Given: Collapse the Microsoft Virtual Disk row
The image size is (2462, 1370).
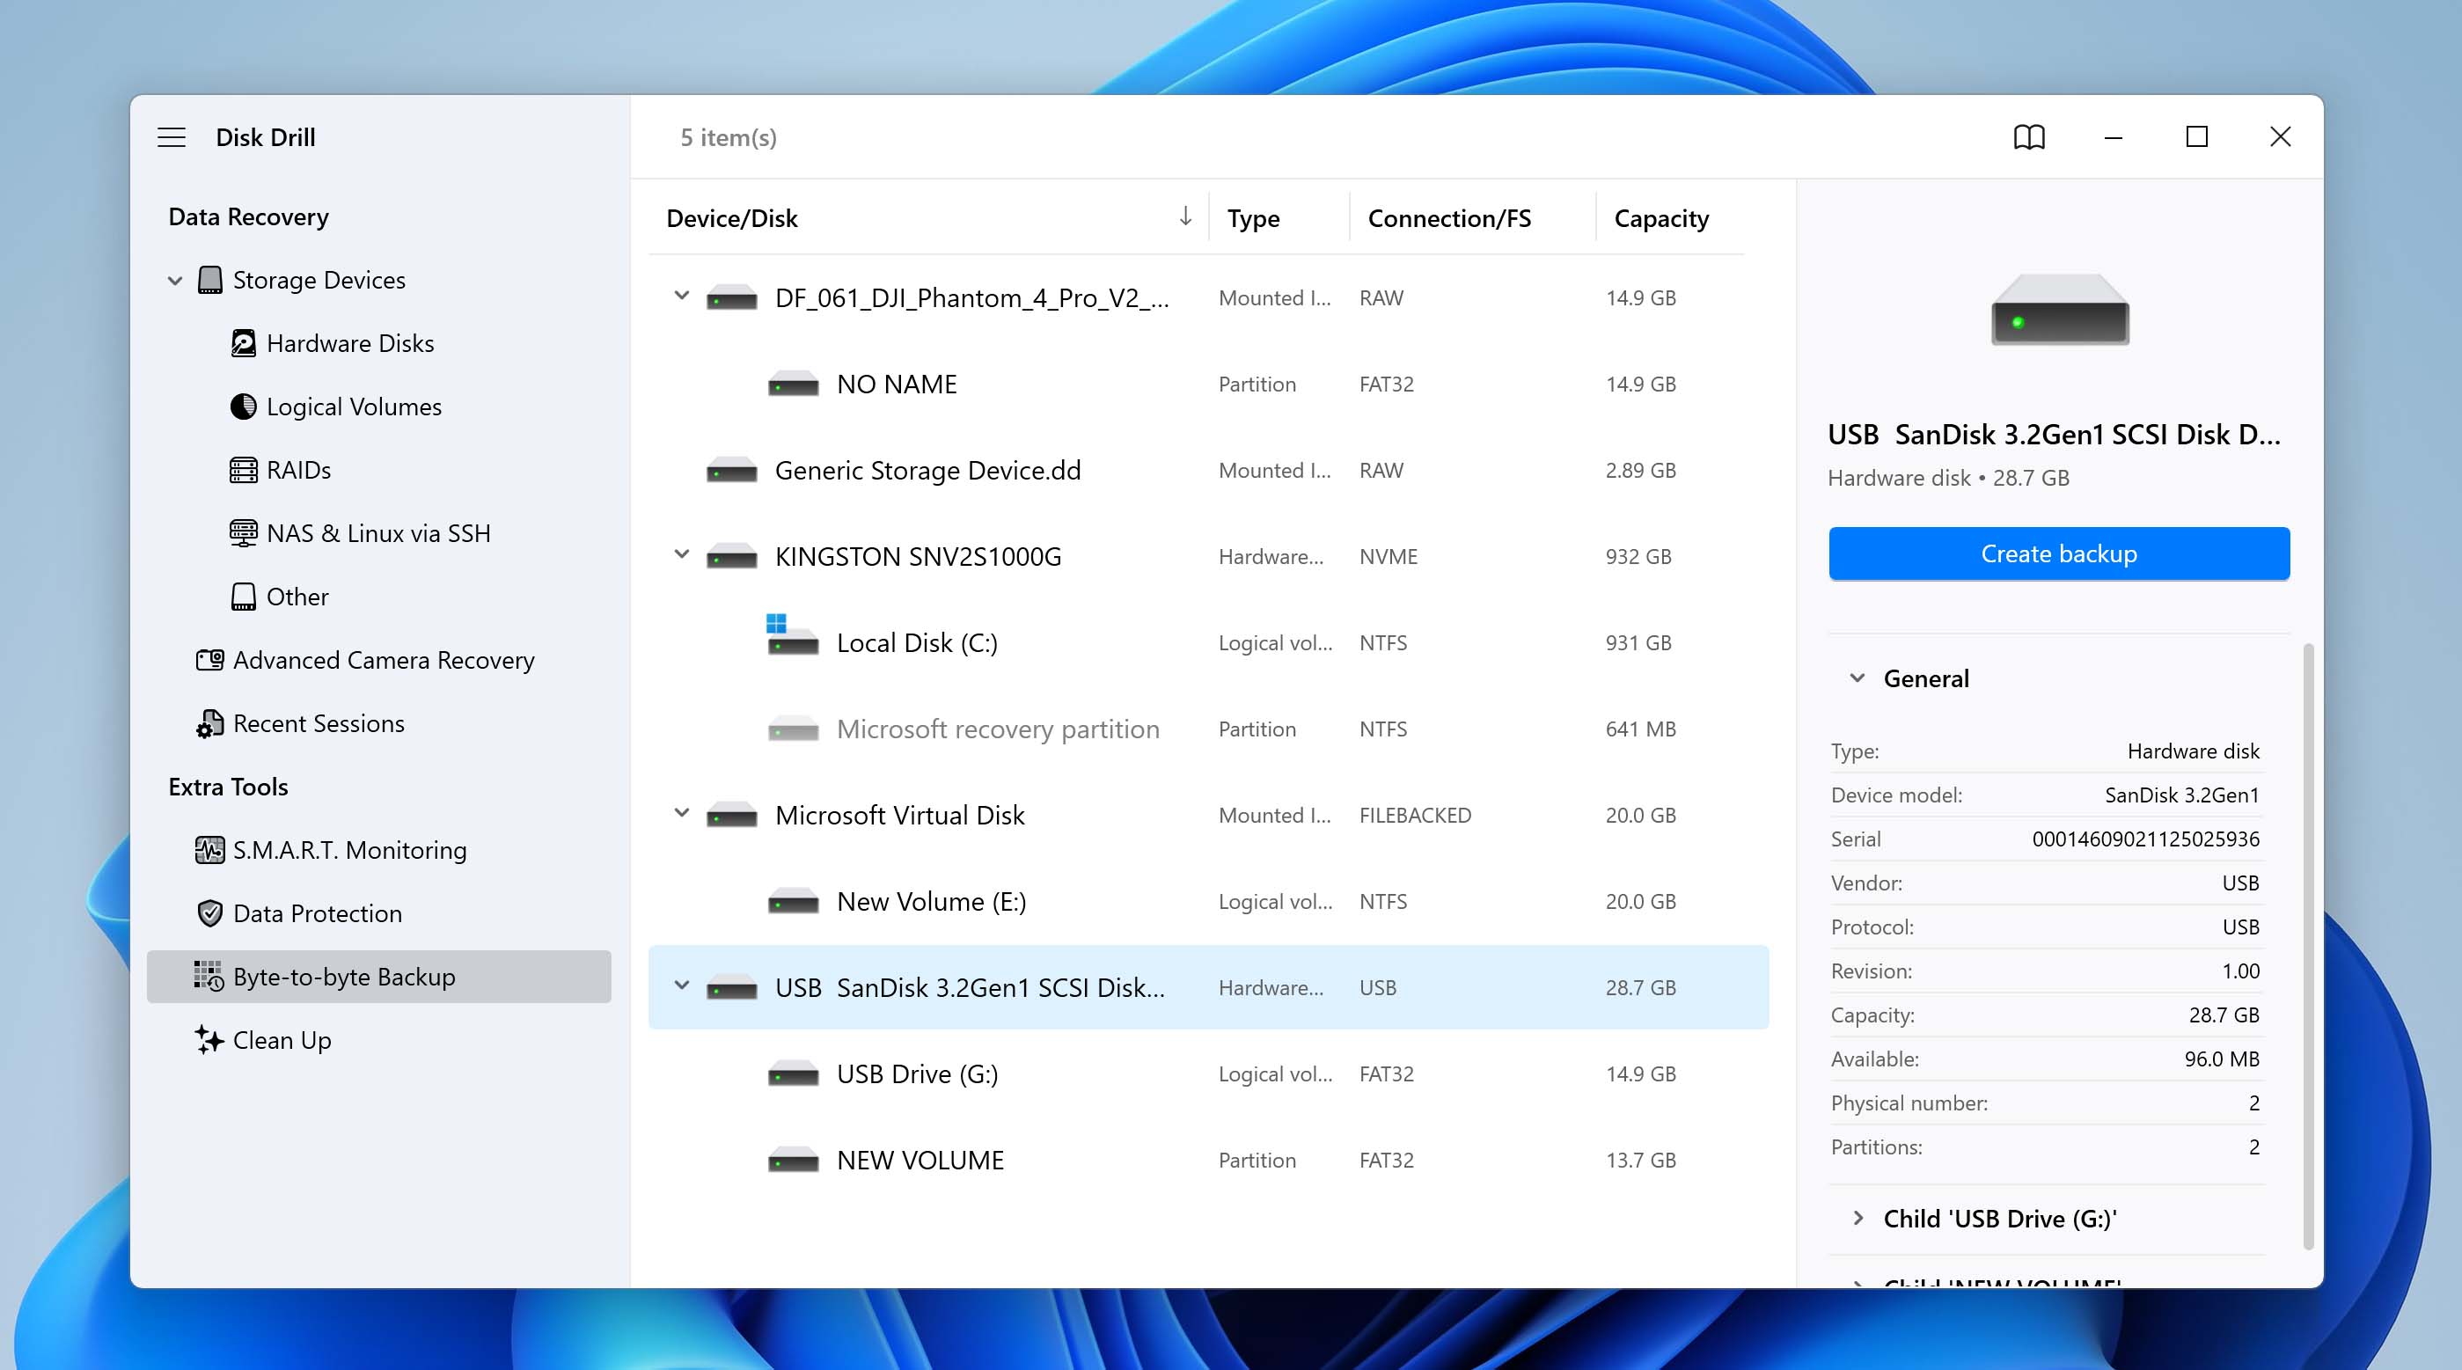Looking at the screenshot, I should click(x=681, y=814).
